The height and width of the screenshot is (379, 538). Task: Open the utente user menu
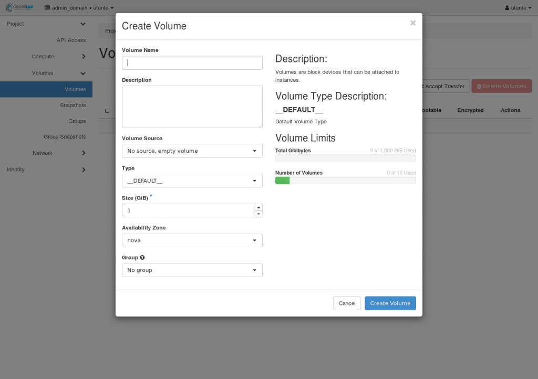click(518, 8)
